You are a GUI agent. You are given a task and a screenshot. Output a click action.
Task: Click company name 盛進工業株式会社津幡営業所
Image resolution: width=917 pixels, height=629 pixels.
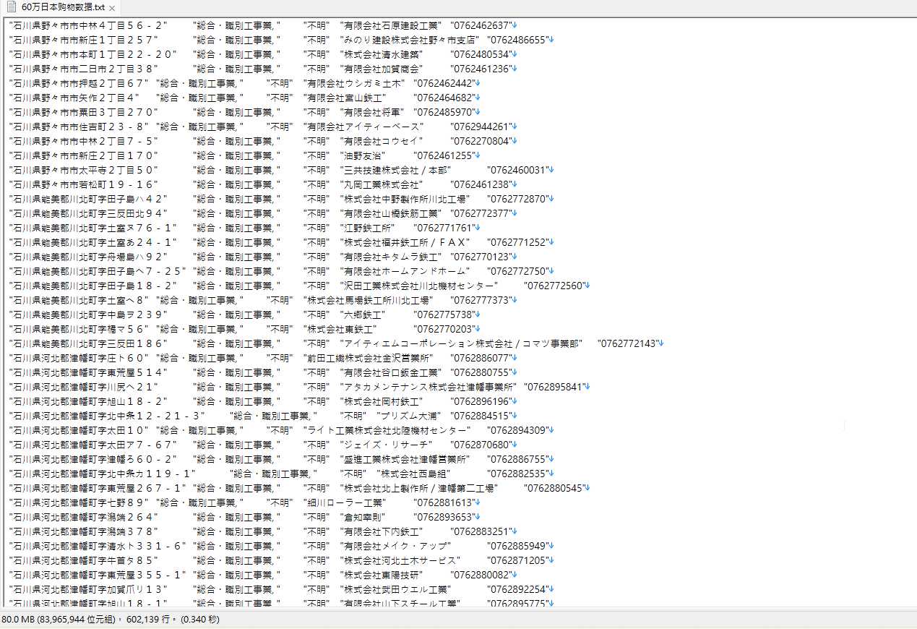(405, 459)
